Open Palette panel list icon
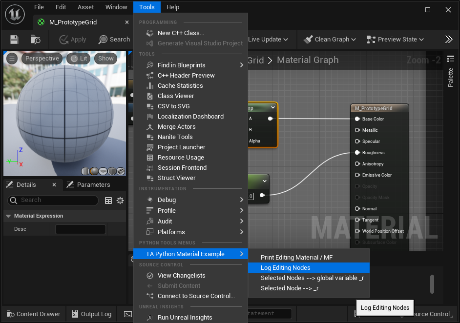 pos(451,59)
